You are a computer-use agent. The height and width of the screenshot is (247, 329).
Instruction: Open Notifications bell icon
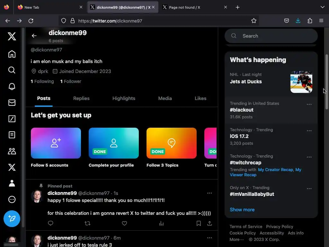pyautogui.click(x=12, y=86)
